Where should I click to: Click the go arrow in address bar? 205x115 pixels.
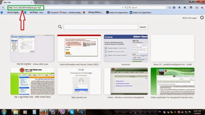[125, 8]
